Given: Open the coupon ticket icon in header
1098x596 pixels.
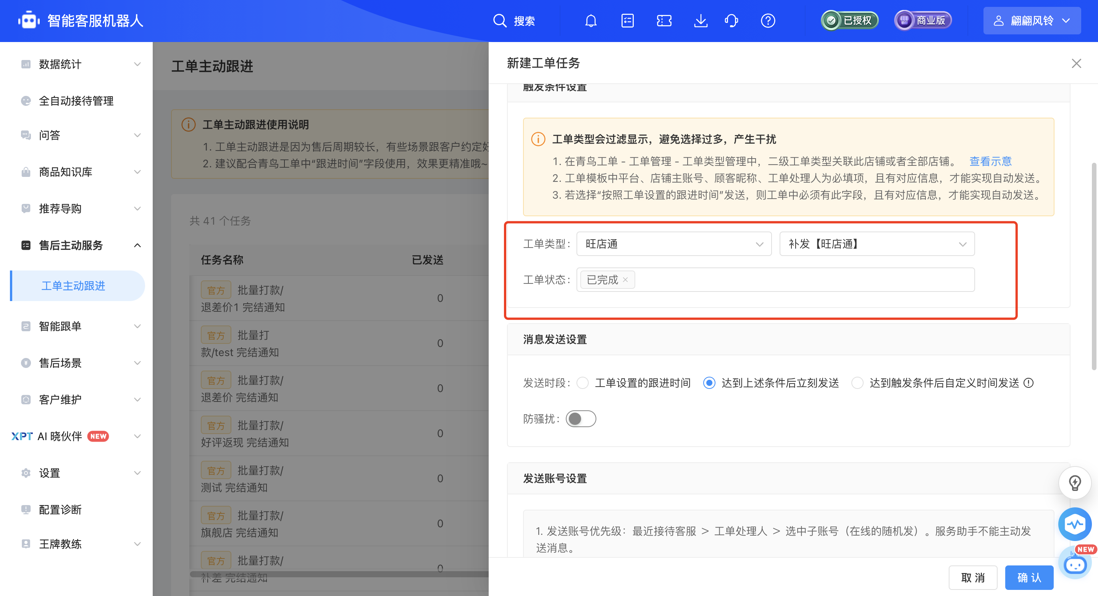Looking at the screenshot, I should (x=664, y=21).
